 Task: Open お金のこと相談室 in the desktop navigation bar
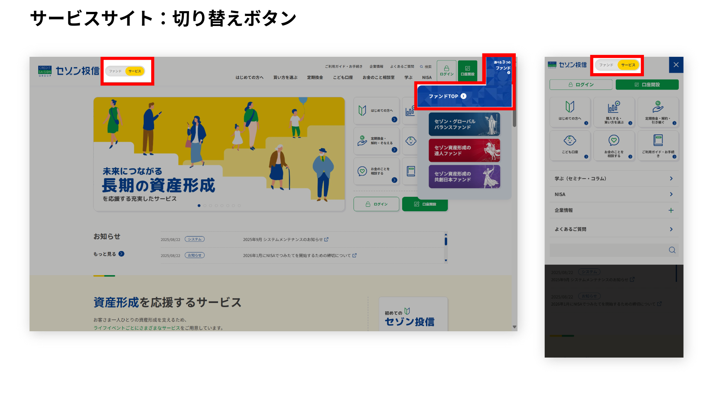click(x=378, y=78)
